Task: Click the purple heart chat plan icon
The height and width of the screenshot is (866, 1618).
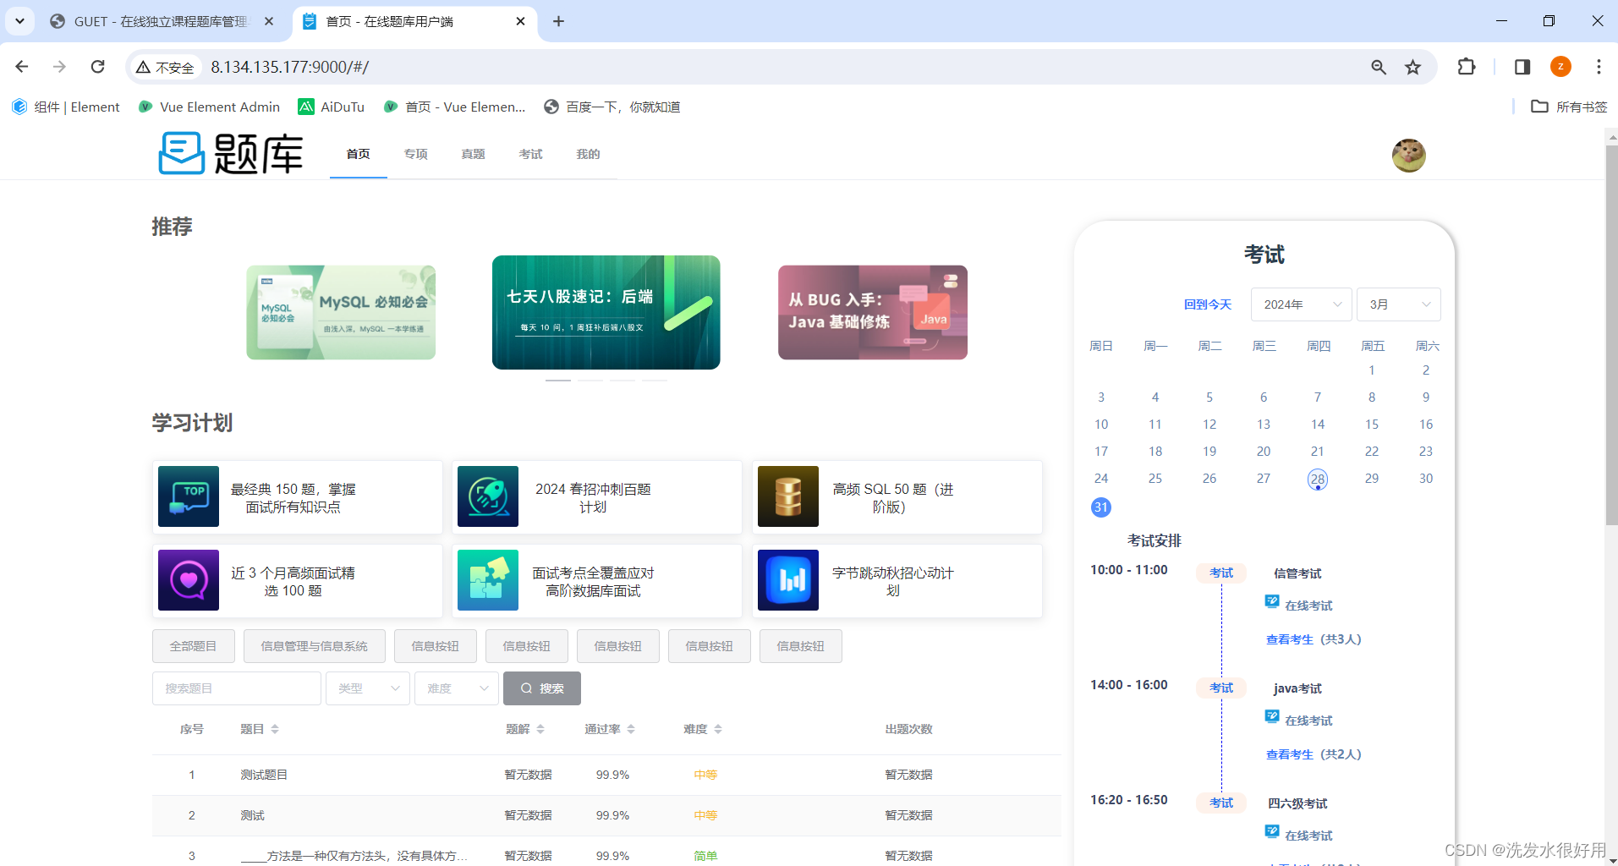Action: 189,580
